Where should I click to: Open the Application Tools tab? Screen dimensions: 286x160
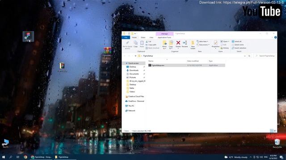pos(164,37)
